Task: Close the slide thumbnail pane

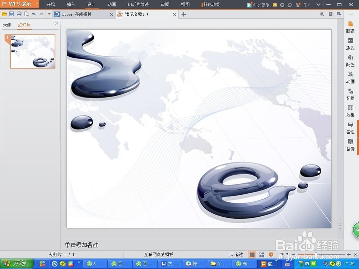Action: click(57, 23)
